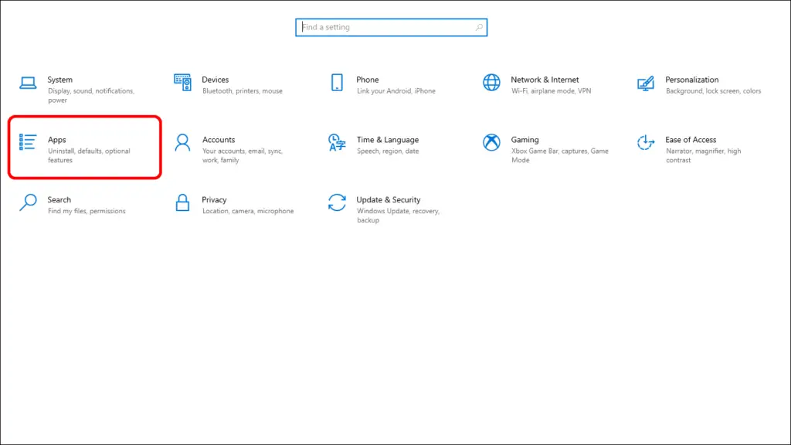Click the Personalization paintbrush icon
The image size is (791, 445).
[646, 83]
